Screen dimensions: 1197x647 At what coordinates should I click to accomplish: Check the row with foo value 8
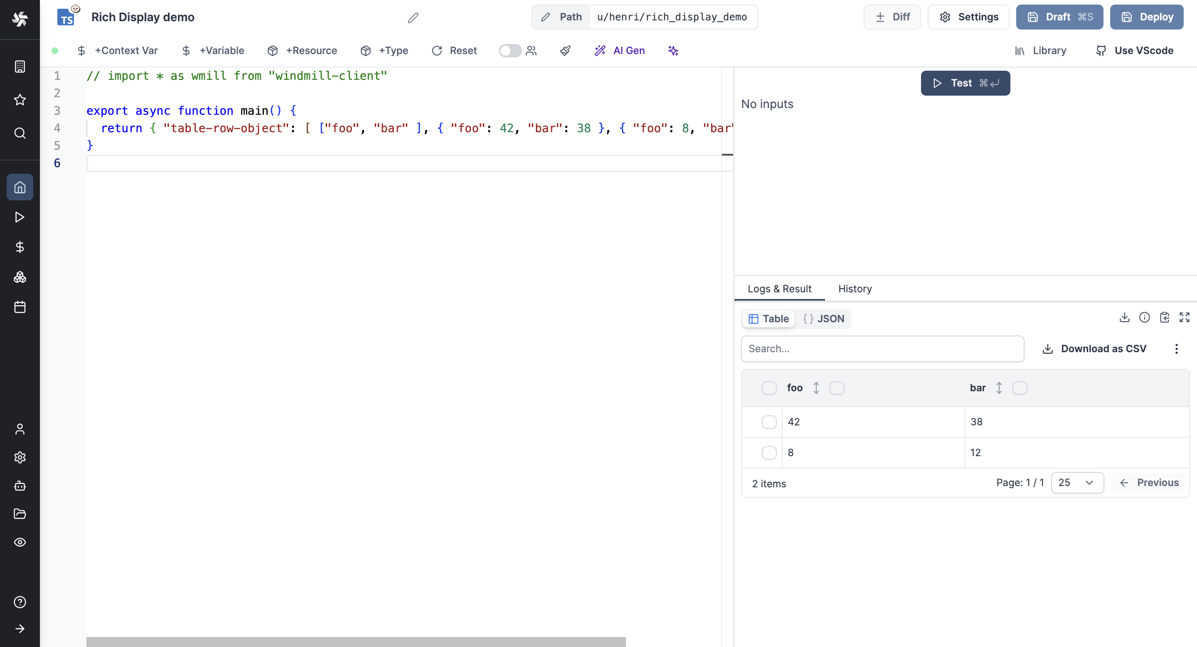[769, 453]
